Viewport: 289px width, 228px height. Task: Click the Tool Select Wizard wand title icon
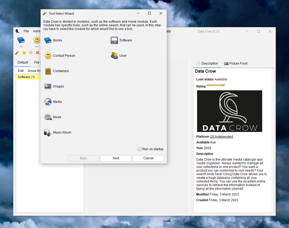(45, 14)
